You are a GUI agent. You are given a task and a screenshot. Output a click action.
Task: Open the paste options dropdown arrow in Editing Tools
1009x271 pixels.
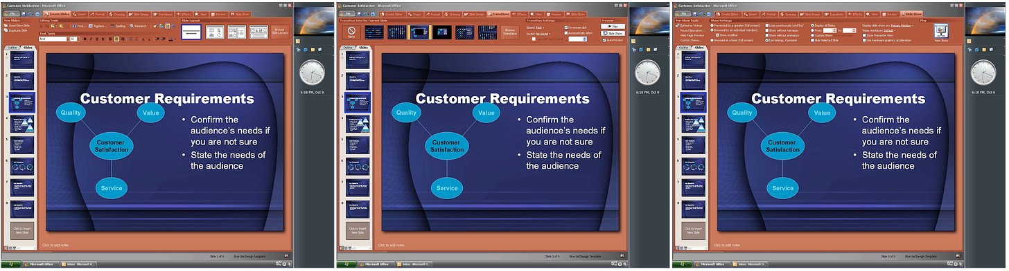57,26
